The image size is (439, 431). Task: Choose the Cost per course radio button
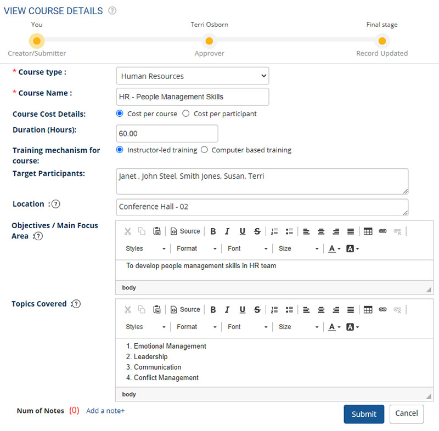point(120,114)
